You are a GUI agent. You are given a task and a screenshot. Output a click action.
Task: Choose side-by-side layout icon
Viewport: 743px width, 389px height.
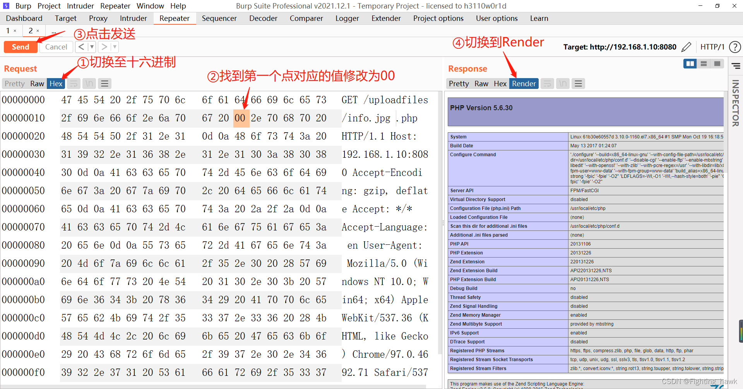[690, 64]
